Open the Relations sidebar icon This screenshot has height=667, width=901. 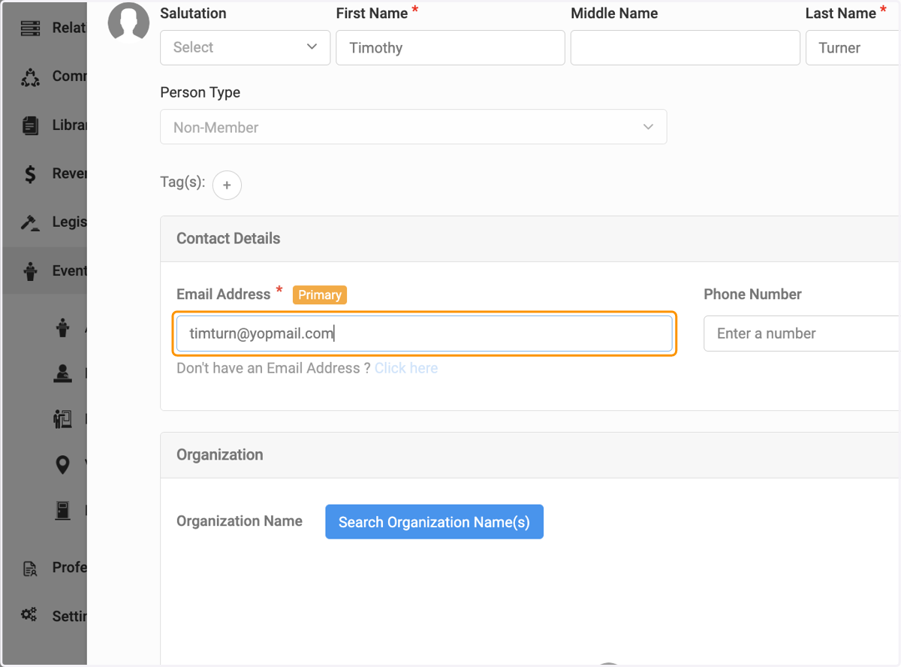coord(30,29)
